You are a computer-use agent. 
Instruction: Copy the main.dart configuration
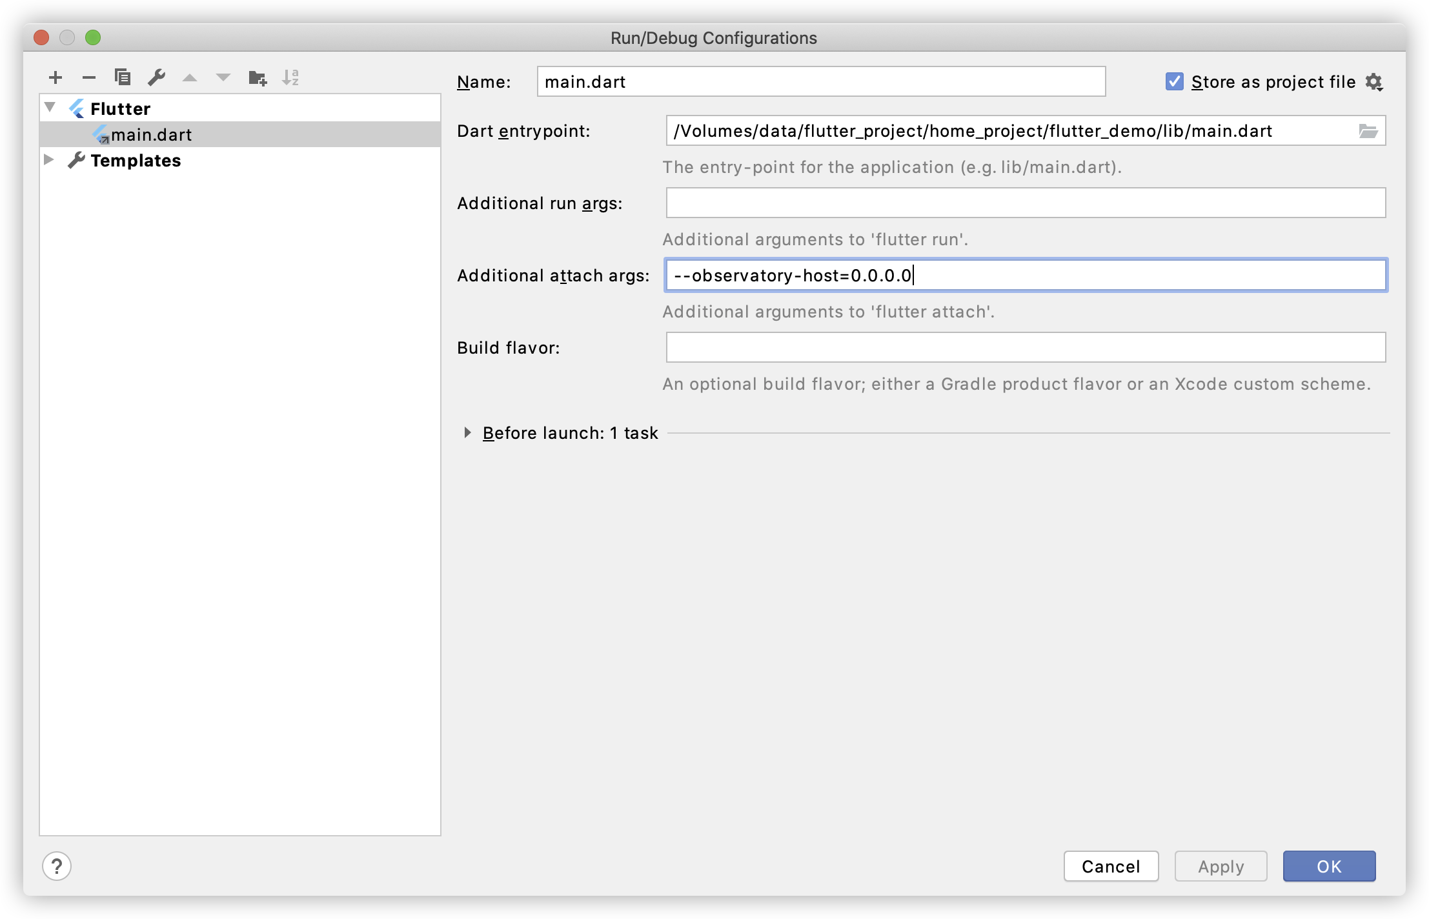click(123, 77)
